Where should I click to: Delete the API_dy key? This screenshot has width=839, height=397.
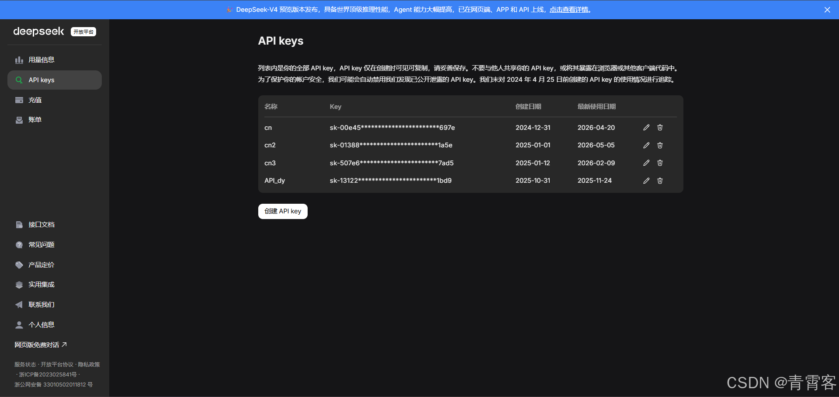[x=660, y=181]
